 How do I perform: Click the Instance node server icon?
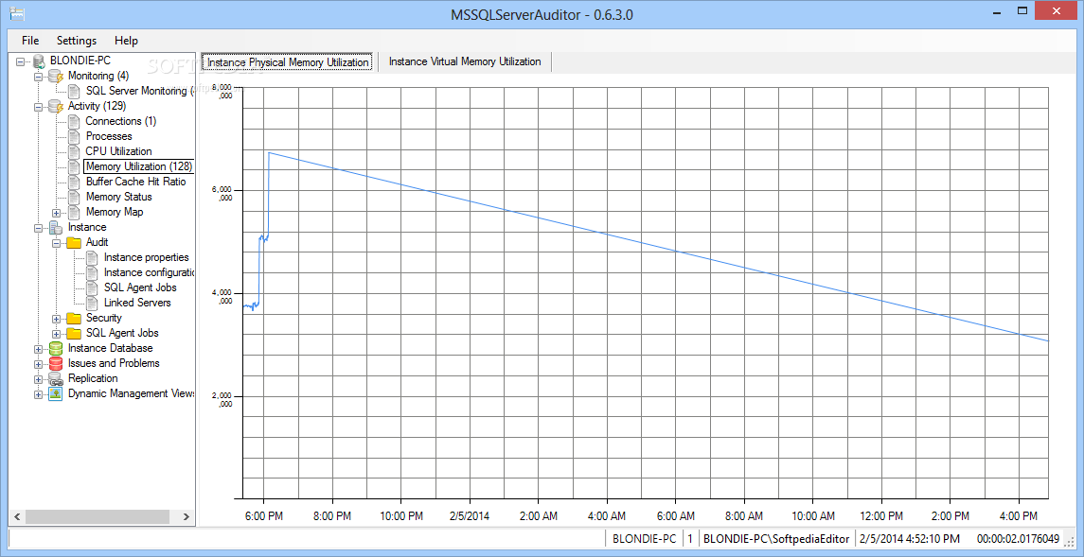[x=56, y=228]
